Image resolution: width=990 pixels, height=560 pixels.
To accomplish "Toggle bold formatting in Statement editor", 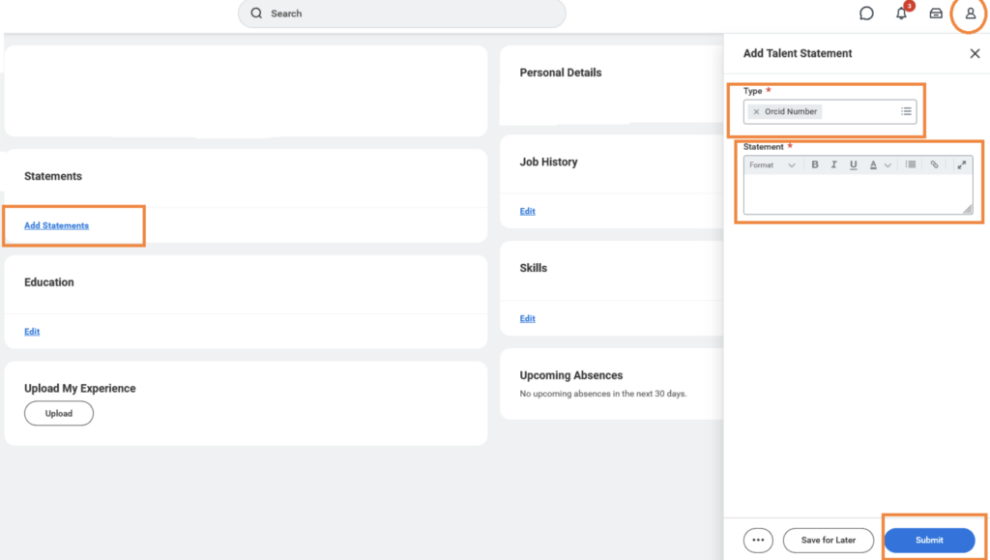I will click(815, 165).
